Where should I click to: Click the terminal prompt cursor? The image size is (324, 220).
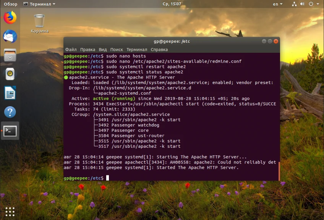pyautogui.click(x=107, y=178)
